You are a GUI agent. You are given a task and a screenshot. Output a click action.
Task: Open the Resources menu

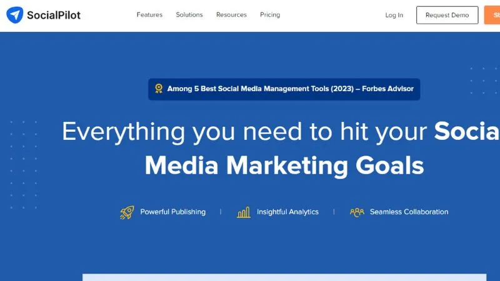(x=231, y=14)
